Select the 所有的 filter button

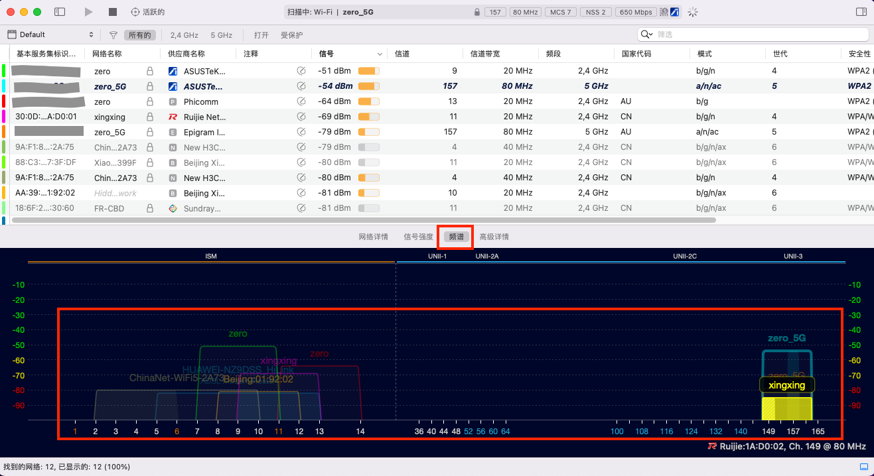pyautogui.click(x=140, y=35)
